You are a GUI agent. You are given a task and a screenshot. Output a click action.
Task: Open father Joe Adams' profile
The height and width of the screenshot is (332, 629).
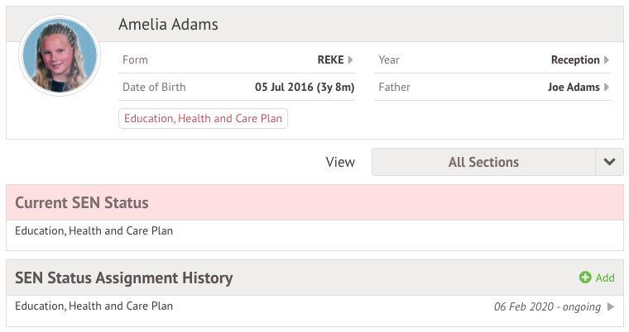click(574, 88)
